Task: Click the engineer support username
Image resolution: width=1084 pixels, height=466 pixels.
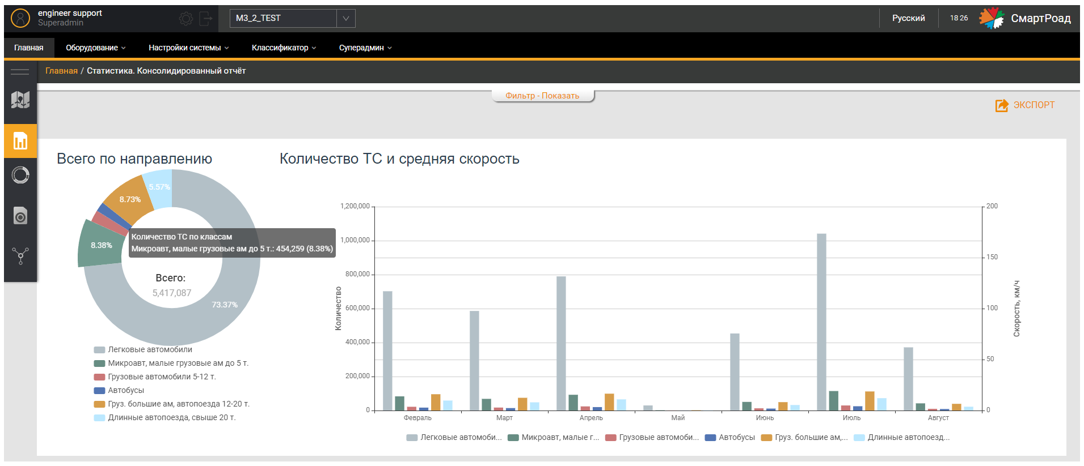Action: click(x=70, y=13)
